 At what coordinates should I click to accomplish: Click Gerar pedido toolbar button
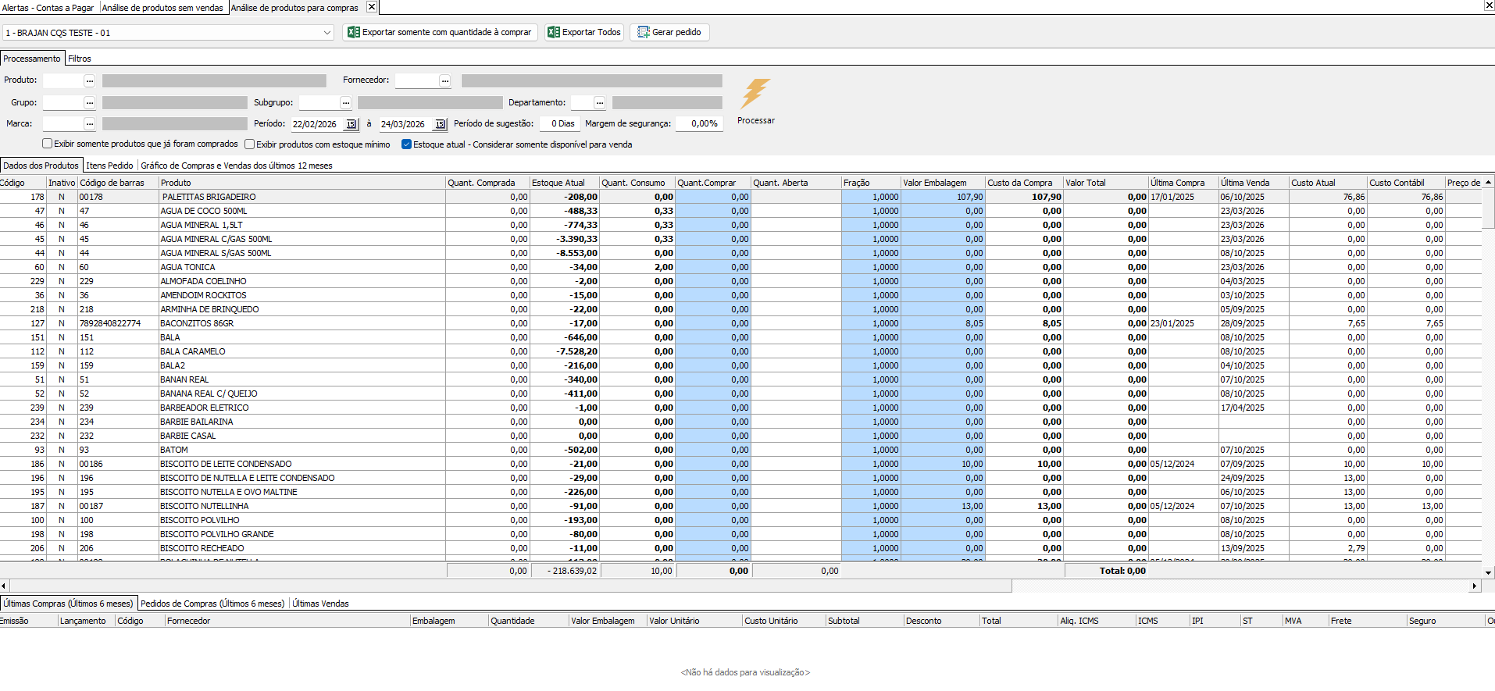point(669,32)
